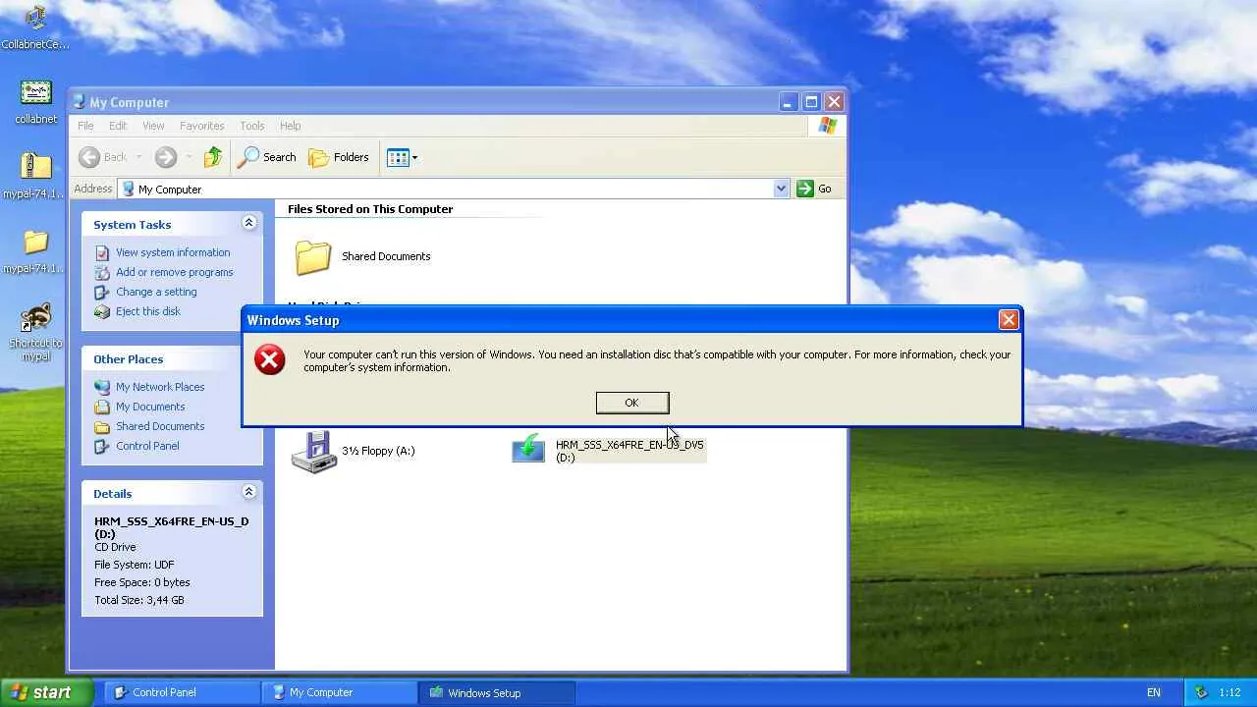Maximize the My Computer window
Screen dimensions: 1257x707
[x=811, y=101]
